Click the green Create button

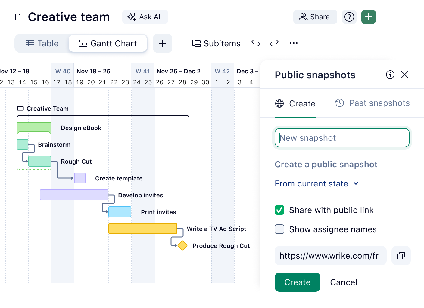(298, 282)
